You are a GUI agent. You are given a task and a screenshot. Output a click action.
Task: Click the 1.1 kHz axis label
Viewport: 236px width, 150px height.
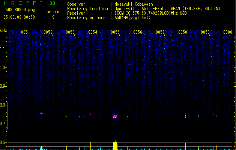[x=3, y=49]
